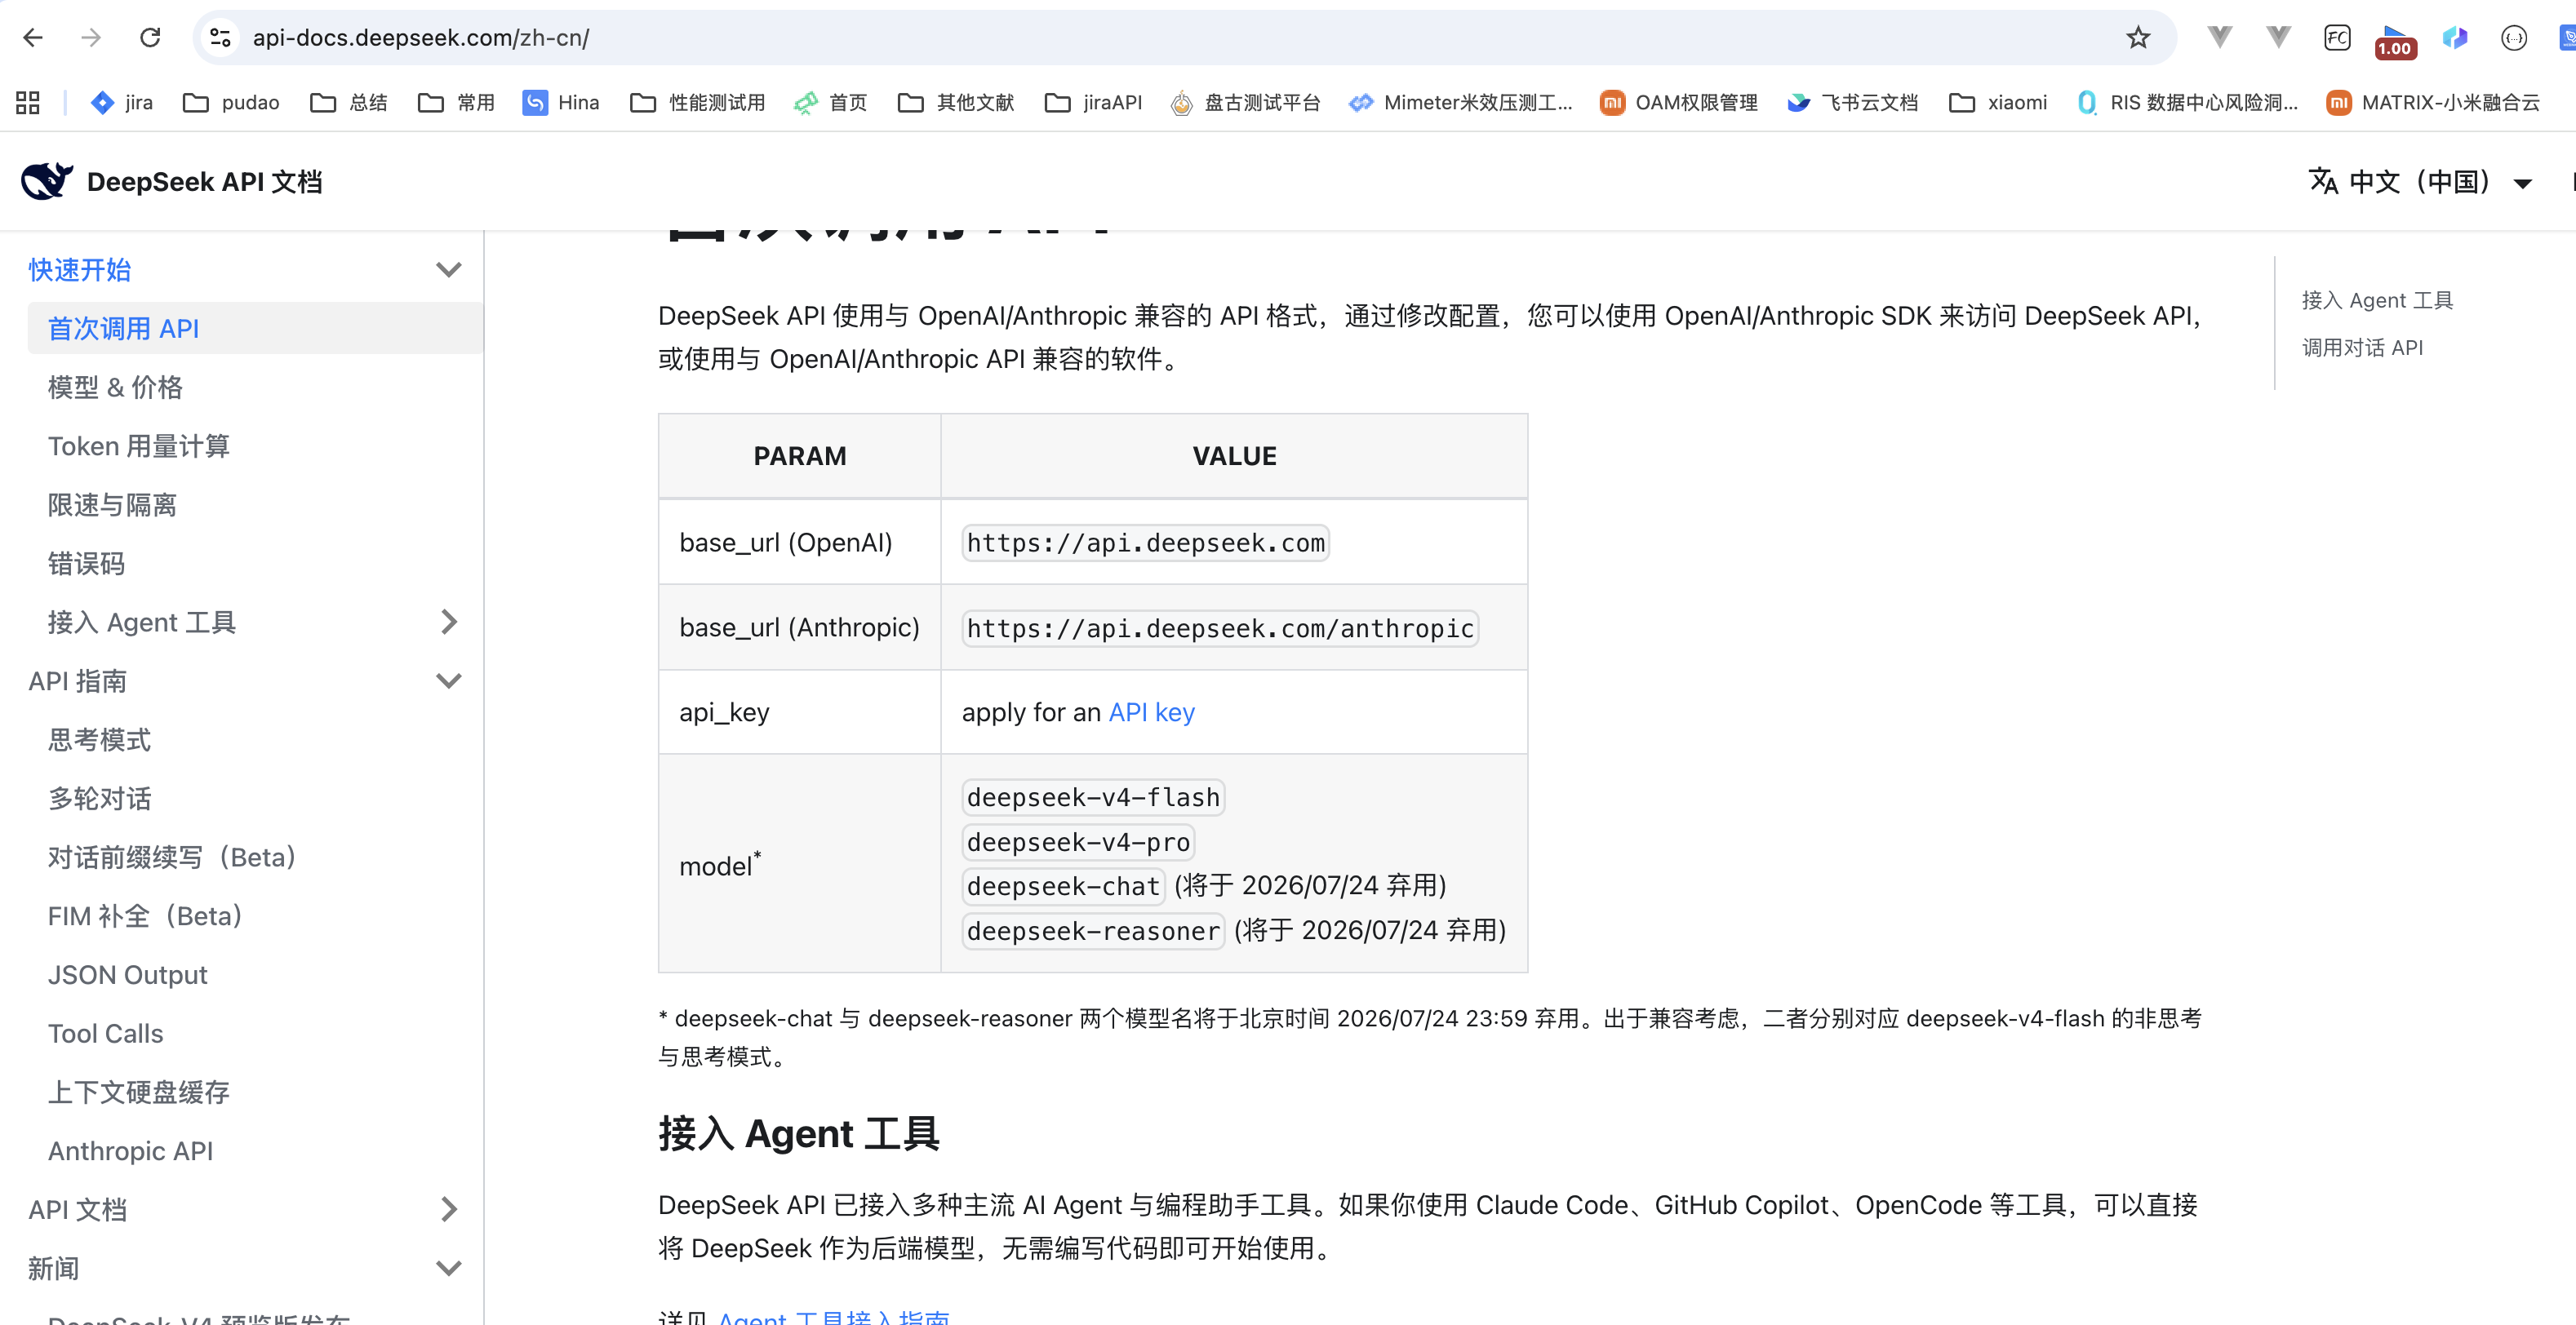Viewport: 2576px width, 1325px height.
Task: Expand the API 文档 sidebar section
Action: [x=449, y=1209]
